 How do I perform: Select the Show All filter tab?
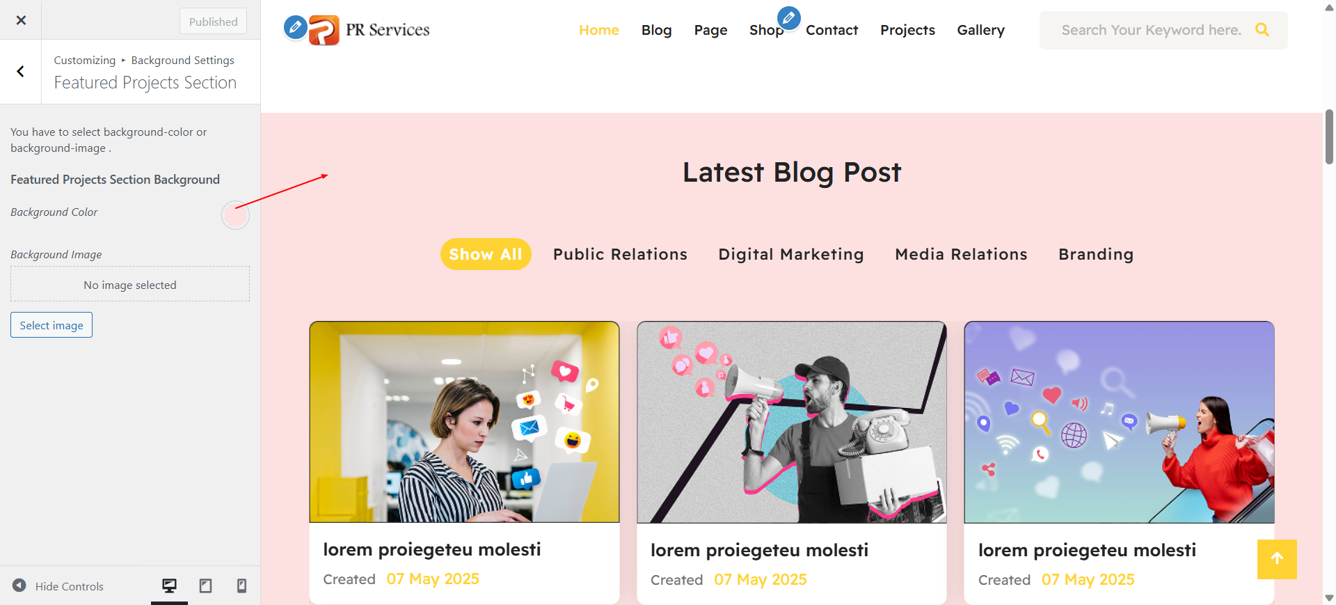pyautogui.click(x=486, y=254)
